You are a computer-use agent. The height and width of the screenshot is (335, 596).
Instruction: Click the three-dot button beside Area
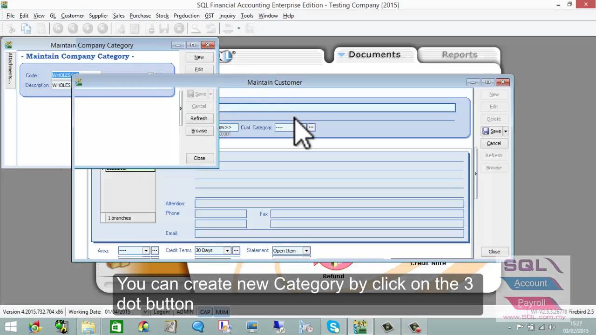(155, 250)
